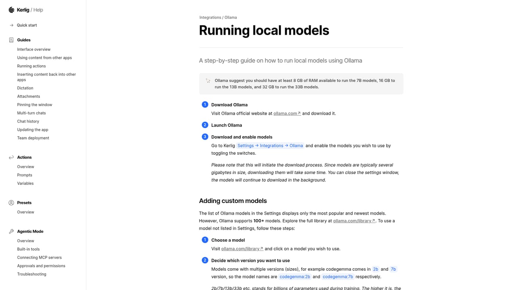The height and width of the screenshot is (290, 516).
Task: Click the Running local models title
Action: [264, 31]
